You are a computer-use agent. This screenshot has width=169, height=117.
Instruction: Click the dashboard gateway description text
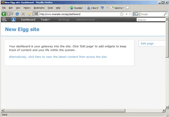68,48
